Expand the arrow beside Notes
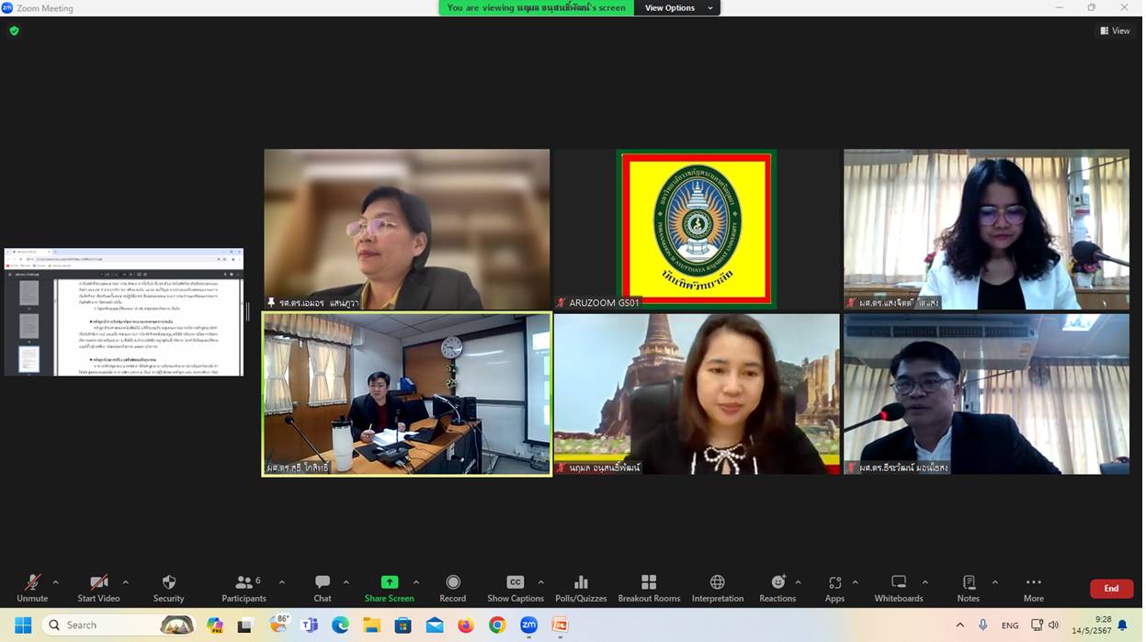1146x642 pixels. point(994,582)
